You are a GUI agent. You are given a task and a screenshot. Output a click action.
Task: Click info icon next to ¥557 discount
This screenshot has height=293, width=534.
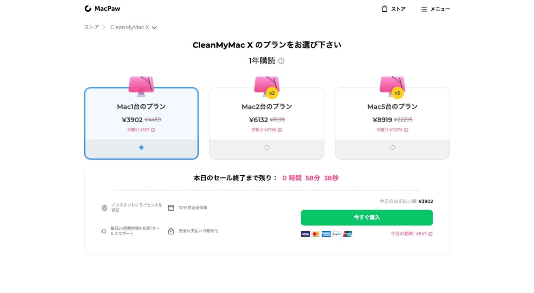point(153,130)
